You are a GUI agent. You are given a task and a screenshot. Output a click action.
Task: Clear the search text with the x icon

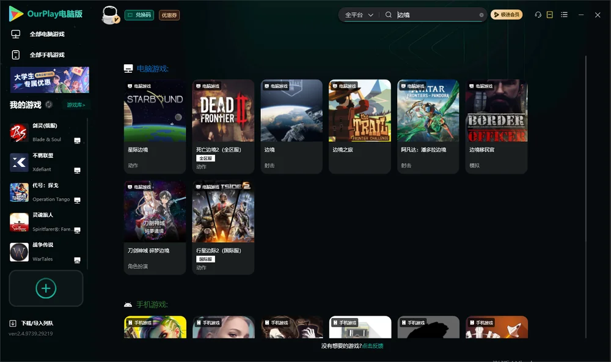[x=481, y=15]
